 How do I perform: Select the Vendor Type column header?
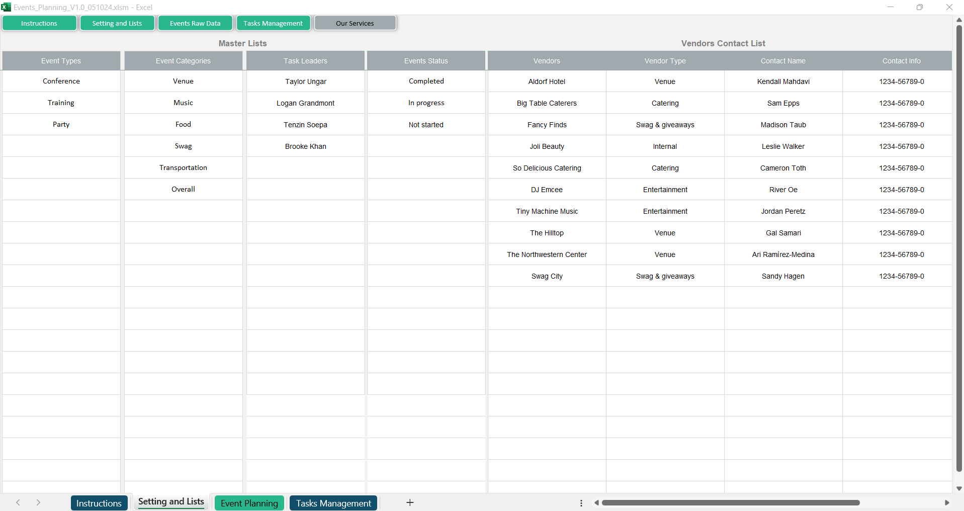tap(665, 61)
